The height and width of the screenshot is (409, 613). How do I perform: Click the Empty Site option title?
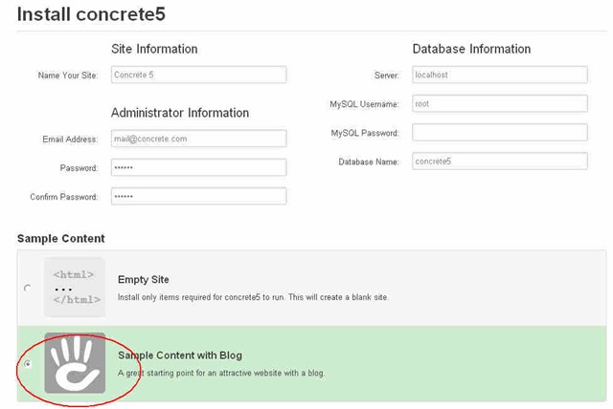point(144,280)
